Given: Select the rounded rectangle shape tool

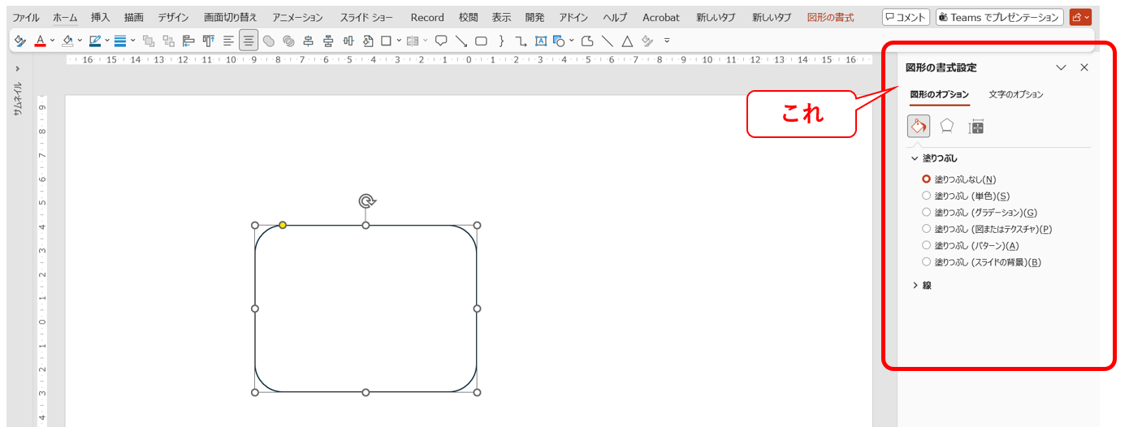Looking at the screenshot, I should point(481,41).
